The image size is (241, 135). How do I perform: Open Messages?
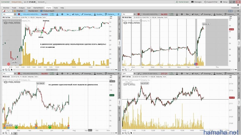pos(196,2)
